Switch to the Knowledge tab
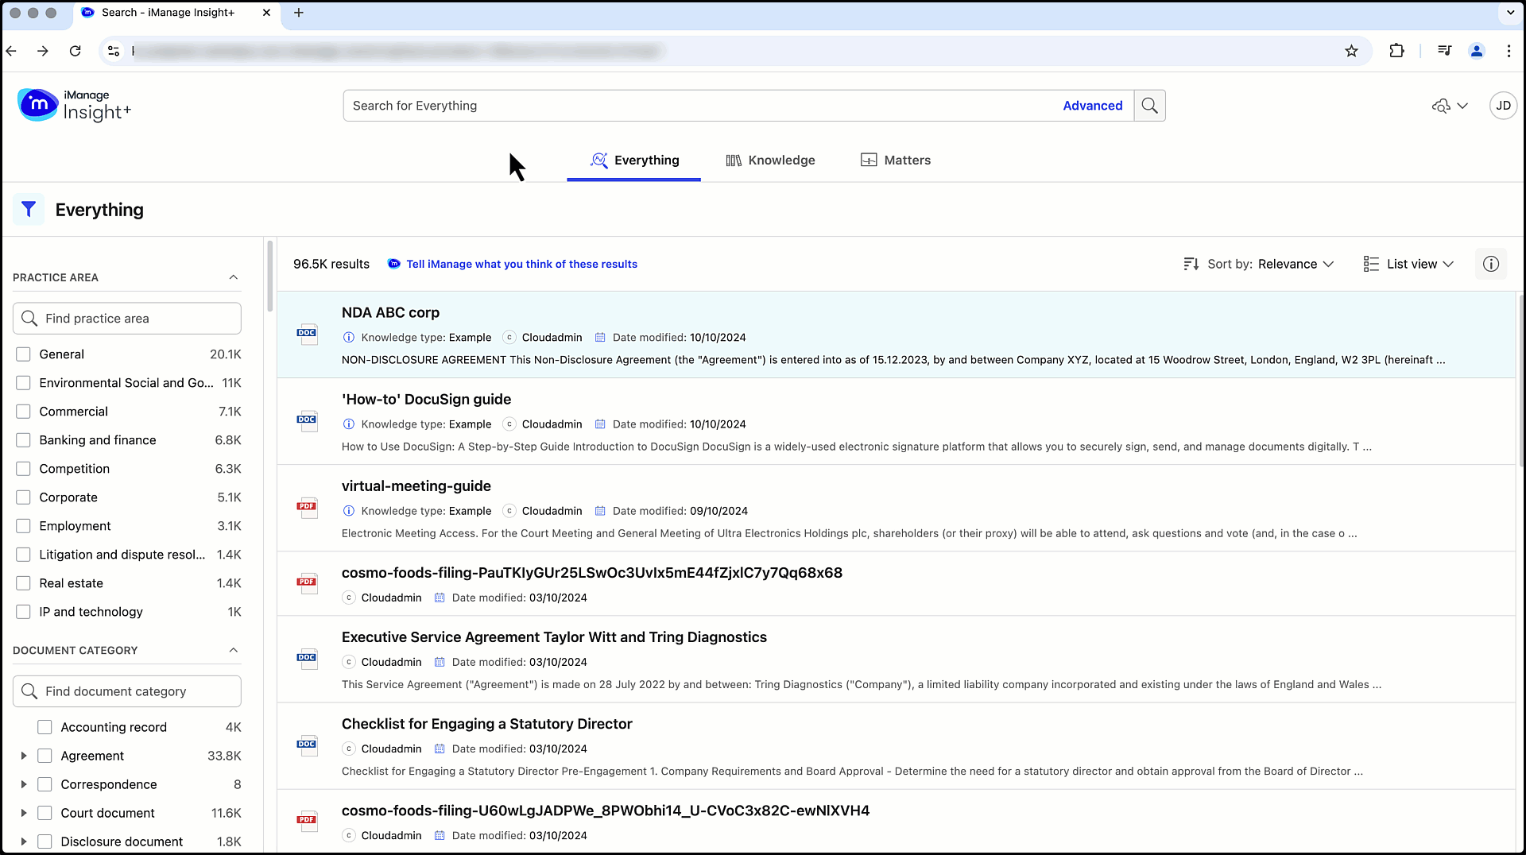Image resolution: width=1526 pixels, height=855 pixels. click(770, 160)
